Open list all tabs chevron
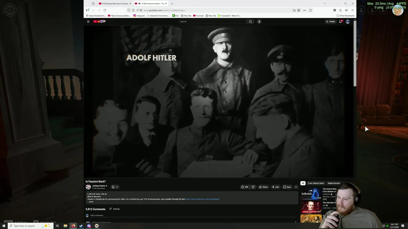The width and height of the screenshot is (408, 229). 324,3
